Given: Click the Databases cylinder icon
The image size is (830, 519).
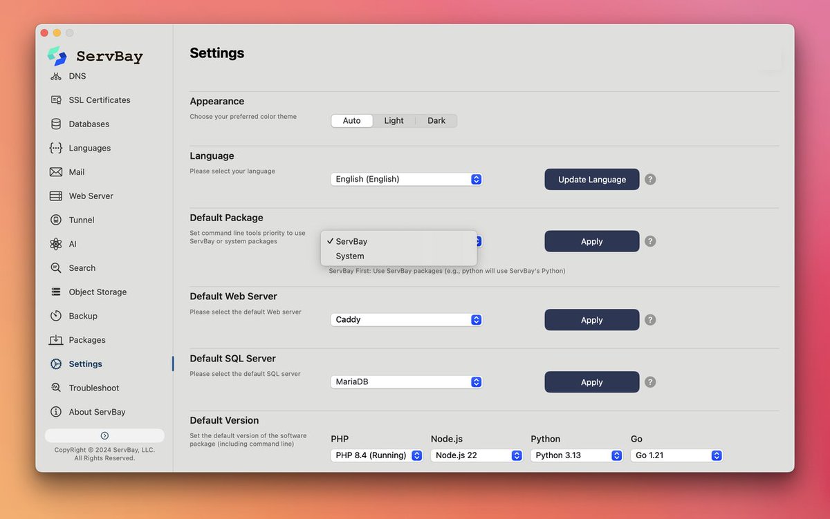Looking at the screenshot, I should click(56, 124).
